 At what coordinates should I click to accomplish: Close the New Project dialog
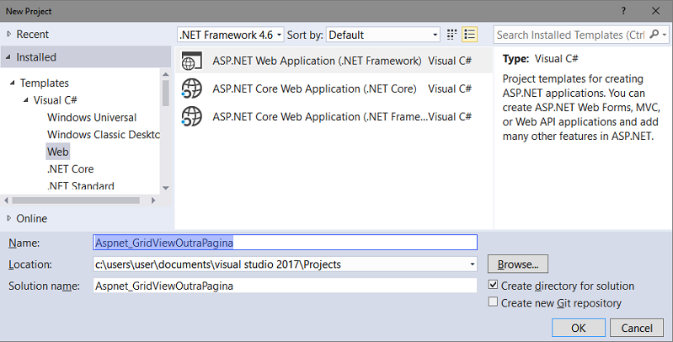(656, 11)
